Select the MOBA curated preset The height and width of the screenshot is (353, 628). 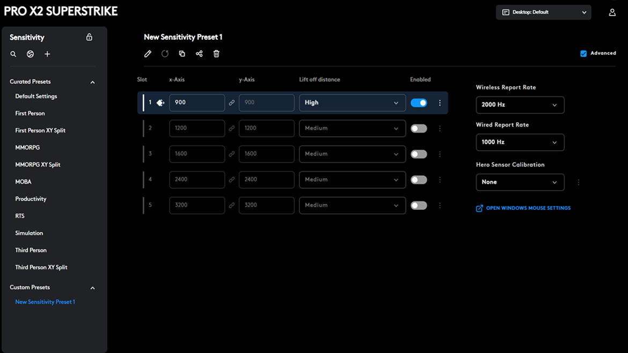[23, 182]
